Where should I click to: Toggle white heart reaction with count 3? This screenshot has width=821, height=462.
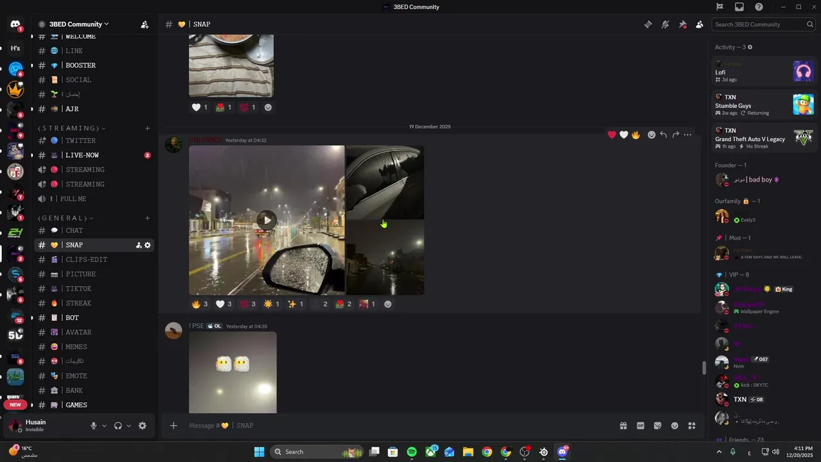click(x=224, y=304)
